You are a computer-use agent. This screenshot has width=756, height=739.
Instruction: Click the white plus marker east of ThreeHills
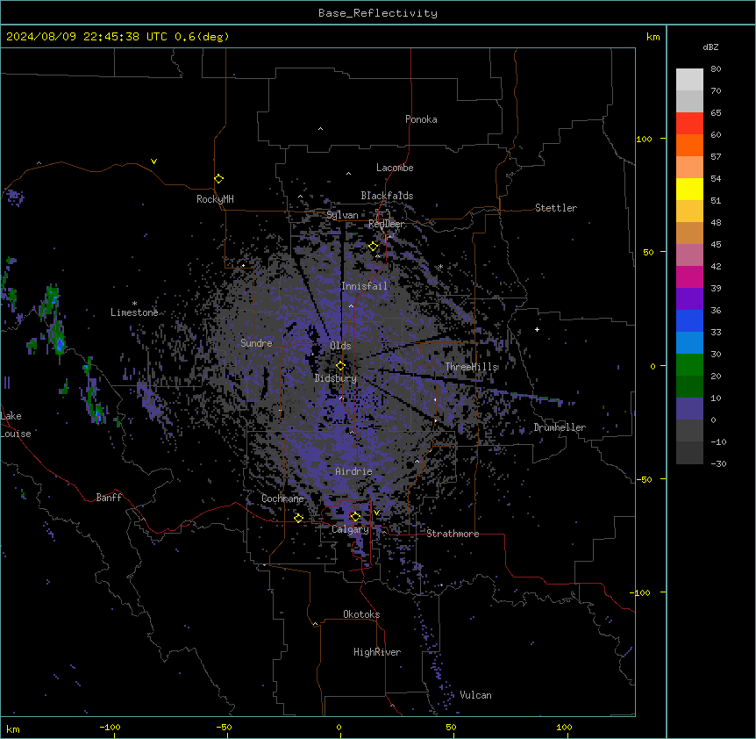coord(537,329)
